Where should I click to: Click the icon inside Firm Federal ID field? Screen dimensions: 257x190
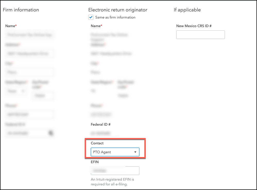coord(51,133)
